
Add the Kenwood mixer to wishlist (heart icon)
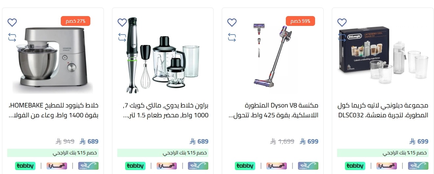point(12,23)
